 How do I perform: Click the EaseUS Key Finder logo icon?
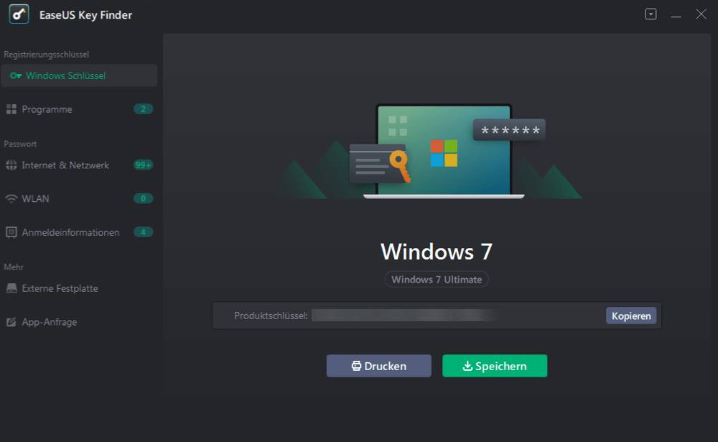19,14
